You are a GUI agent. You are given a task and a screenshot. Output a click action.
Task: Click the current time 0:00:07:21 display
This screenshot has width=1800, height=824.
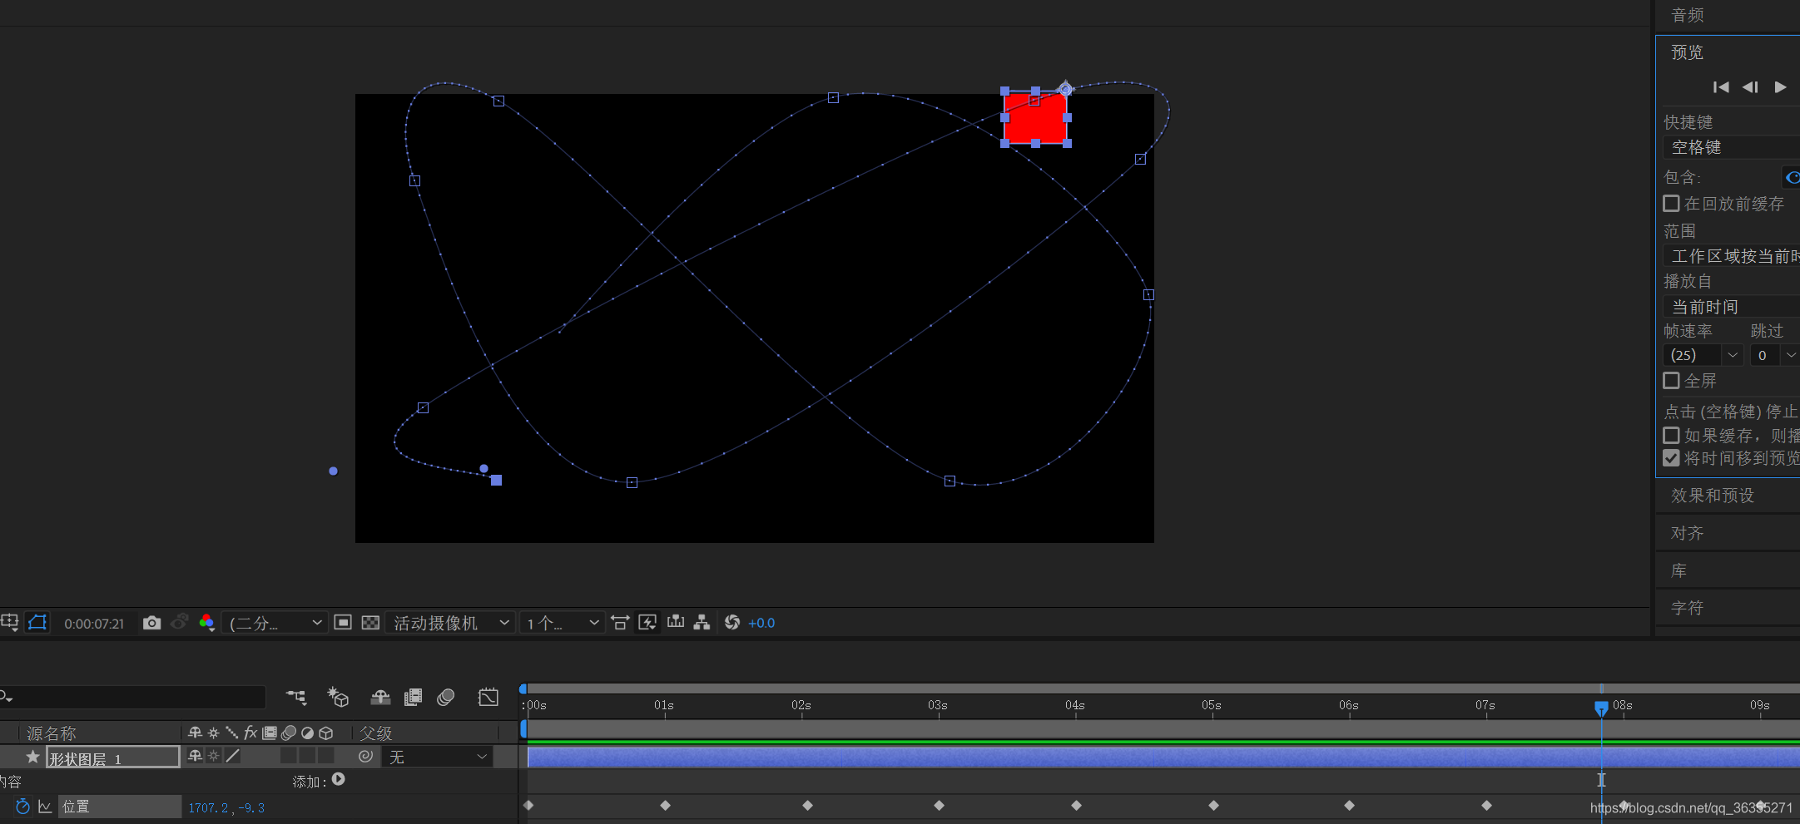94,624
